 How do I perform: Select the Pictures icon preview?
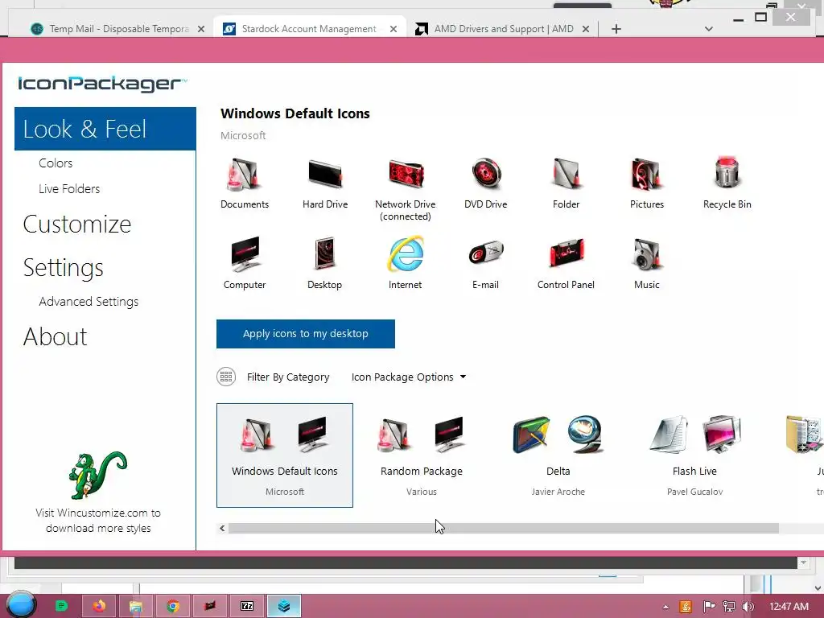(x=646, y=175)
